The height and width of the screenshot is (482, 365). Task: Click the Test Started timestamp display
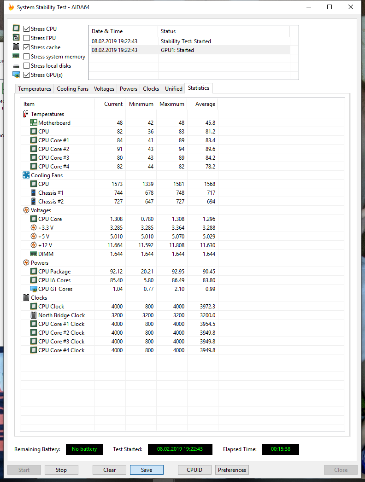point(180,449)
